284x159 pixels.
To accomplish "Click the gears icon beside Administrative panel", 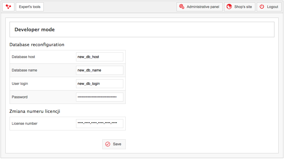I will (182, 7).
